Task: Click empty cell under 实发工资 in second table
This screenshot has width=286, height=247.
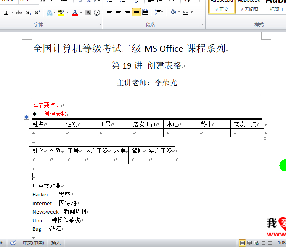Action: pos(160,159)
